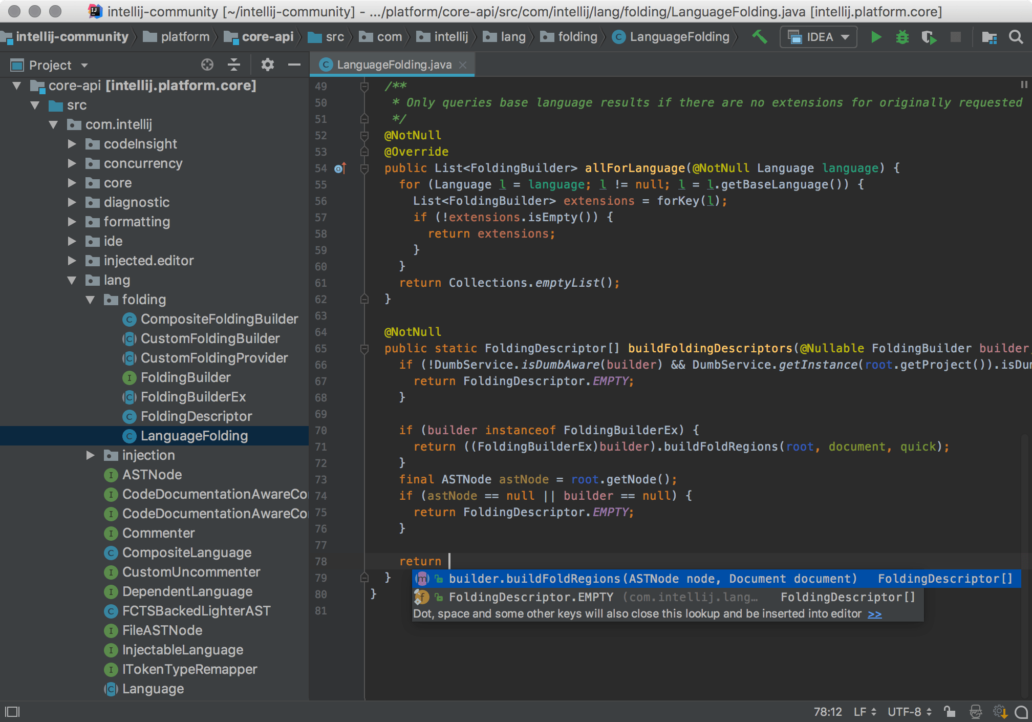This screenshot has width=1032, height=722.
Task: Open the Project panel dropdown arrow
Action: [x=87, y=65]
